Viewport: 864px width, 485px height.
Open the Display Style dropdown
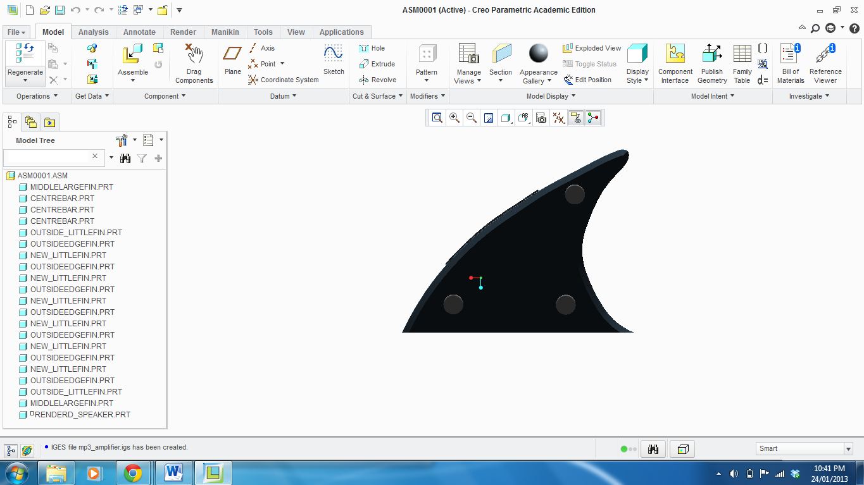pos(637,77)
